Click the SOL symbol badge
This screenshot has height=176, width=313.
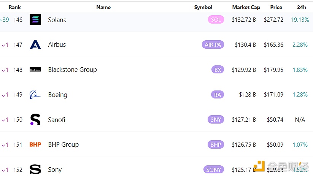[x=216, y=20]
